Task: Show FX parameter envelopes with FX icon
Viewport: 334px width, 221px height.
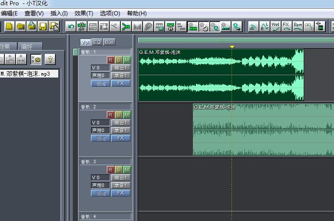Action: [287, 26]
